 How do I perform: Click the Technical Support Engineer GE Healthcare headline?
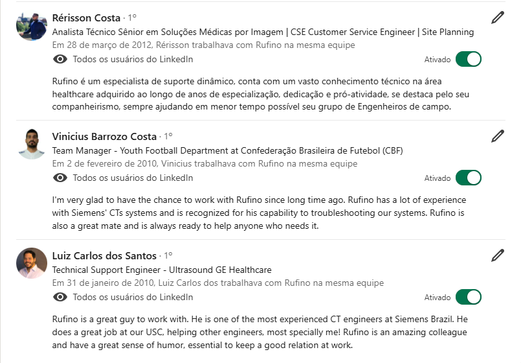click(x=162, y=270)
